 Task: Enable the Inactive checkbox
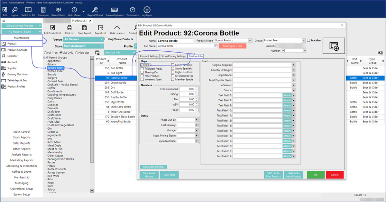pos(309,41)
